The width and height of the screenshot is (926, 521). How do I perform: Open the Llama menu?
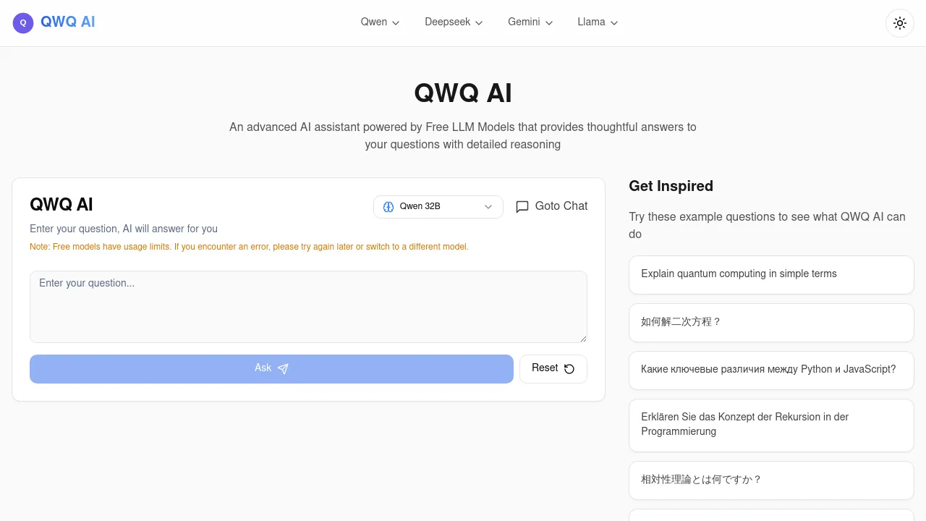pyautogui.click(x=597, y=22)
